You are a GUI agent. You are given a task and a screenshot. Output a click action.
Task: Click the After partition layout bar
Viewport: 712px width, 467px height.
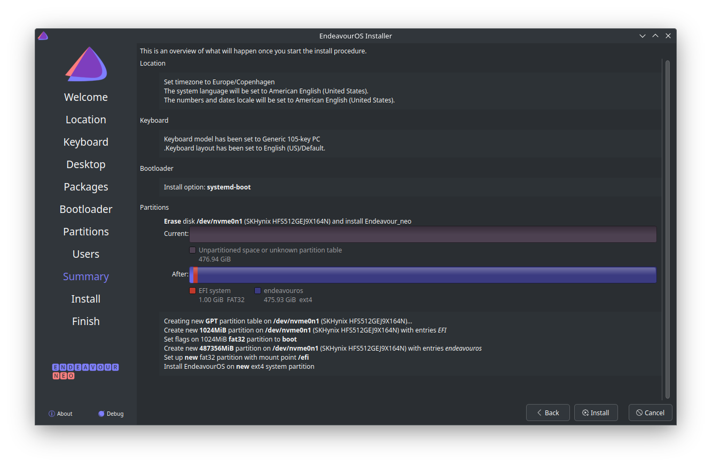pyautogui.click(x=422, y=275)
